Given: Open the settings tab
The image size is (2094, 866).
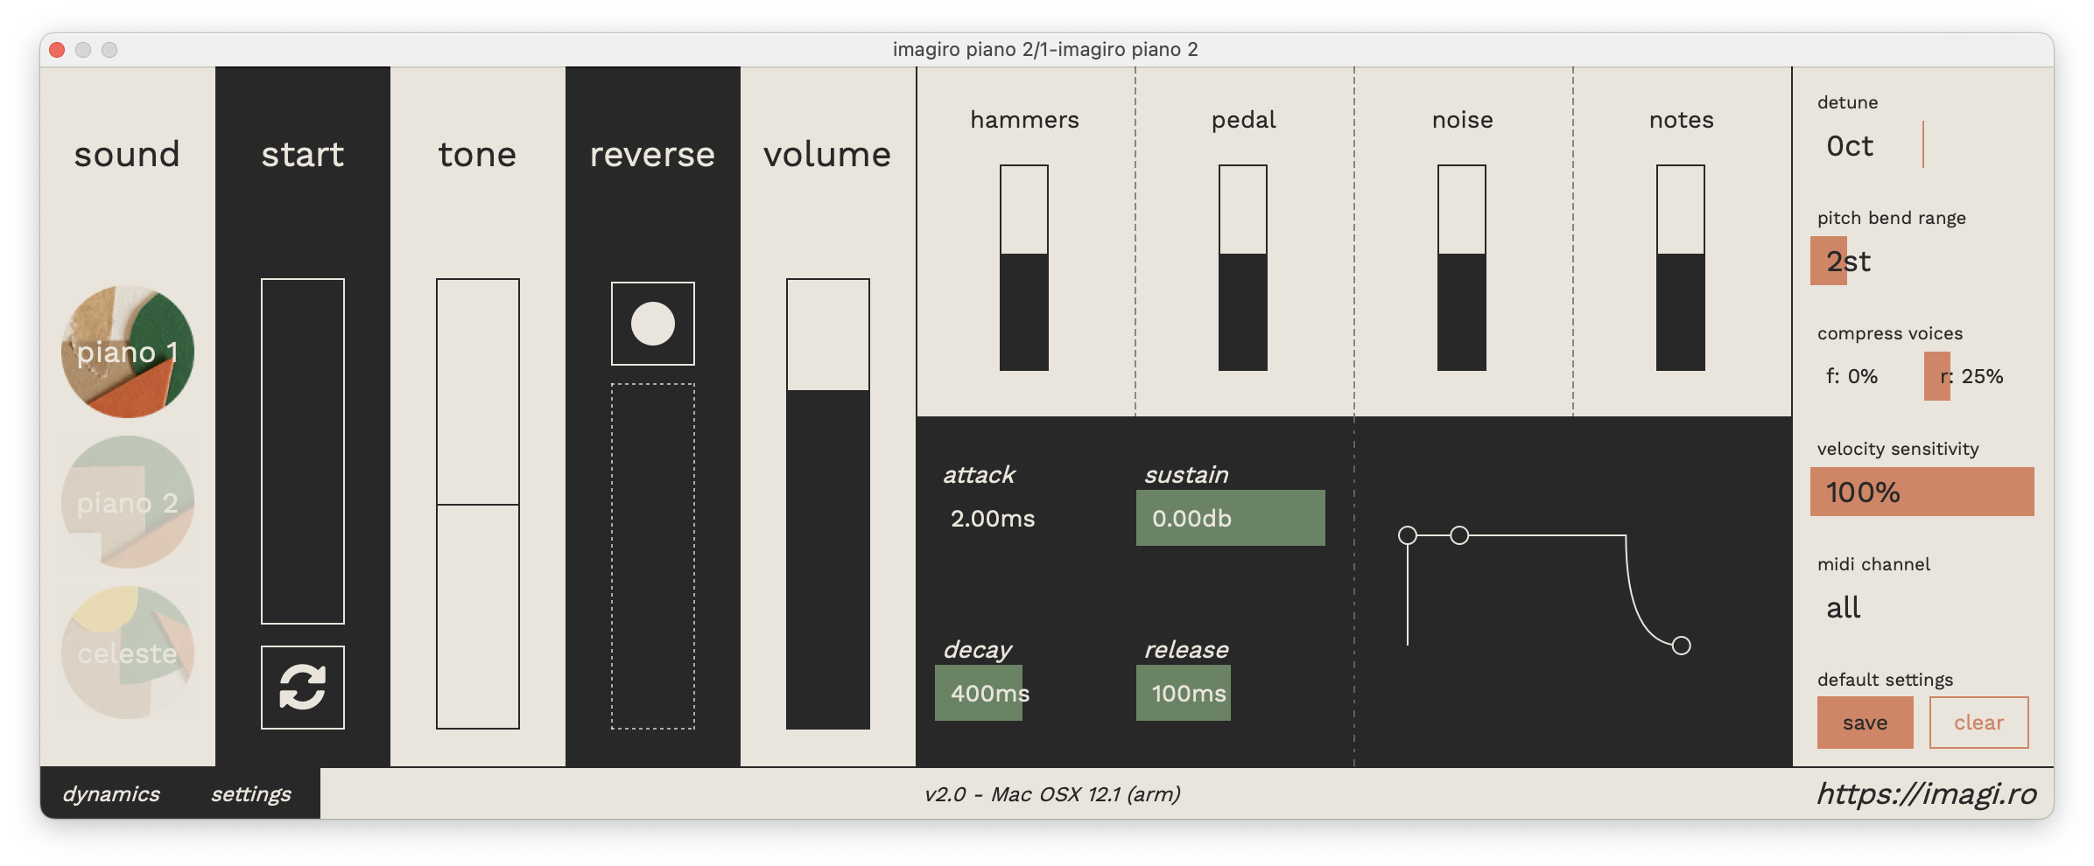Looking at the screenshot, I should [251, 794].
